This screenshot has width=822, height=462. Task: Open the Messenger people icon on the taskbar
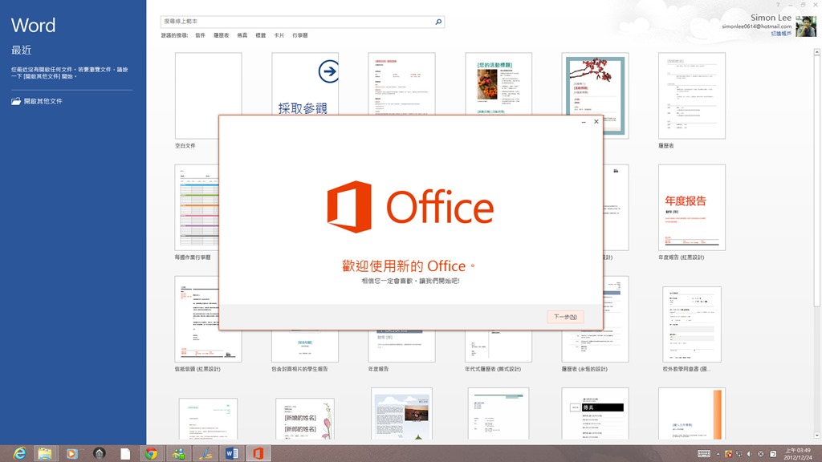pos(179,454)
